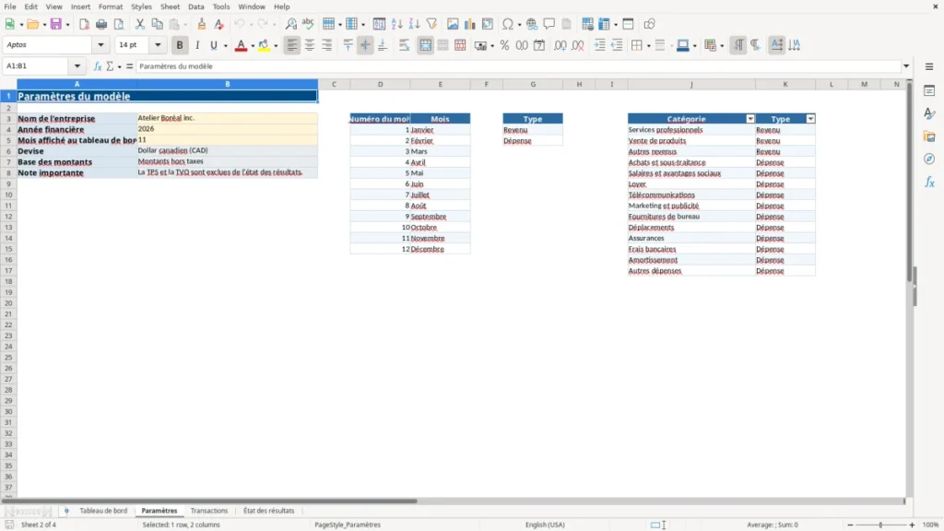Switch to the Tableau de bord sheet

(103, 511)
